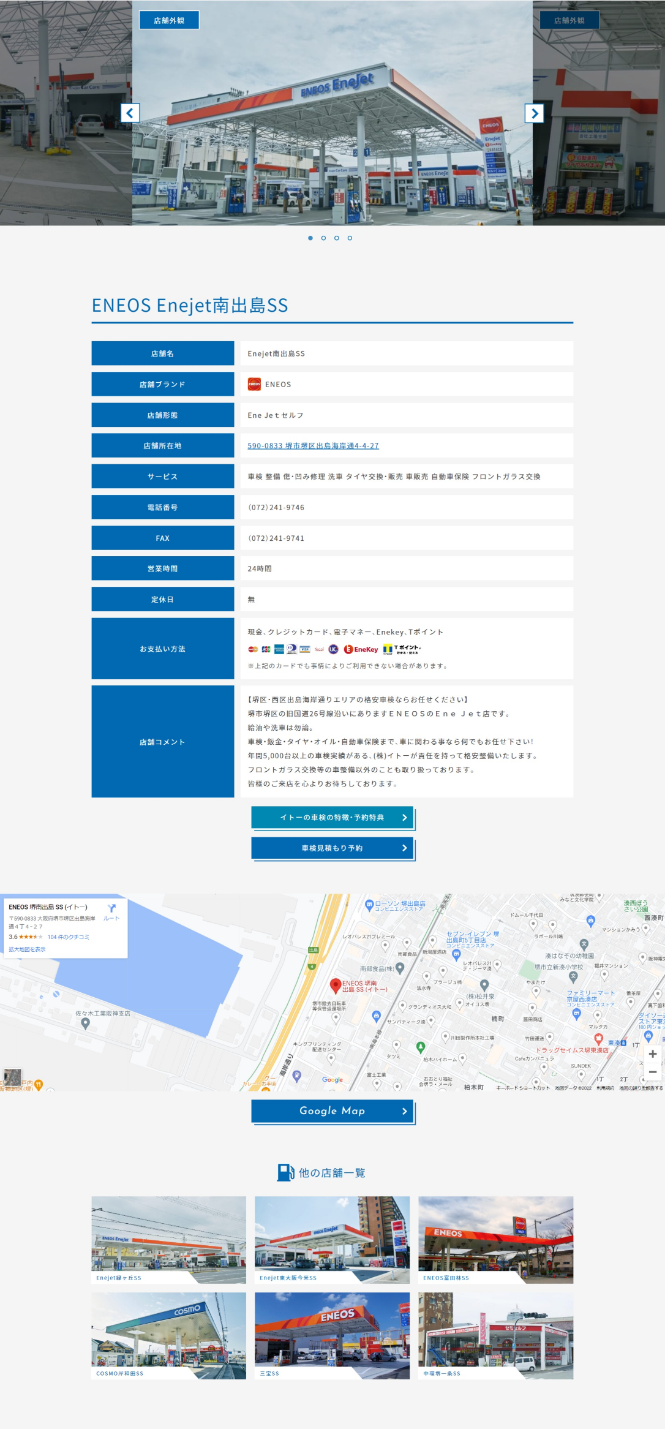Click the Ene Jet セルフ store type value
Image resolution: width=665 pixels, height=1429 pixels.
click(276, 415)
